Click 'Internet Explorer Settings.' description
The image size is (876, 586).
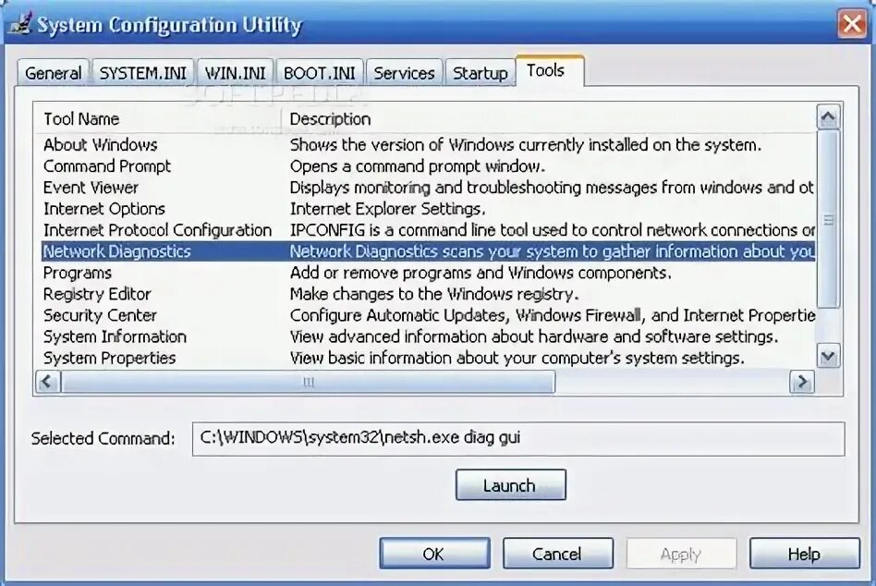tap(388, 209)
